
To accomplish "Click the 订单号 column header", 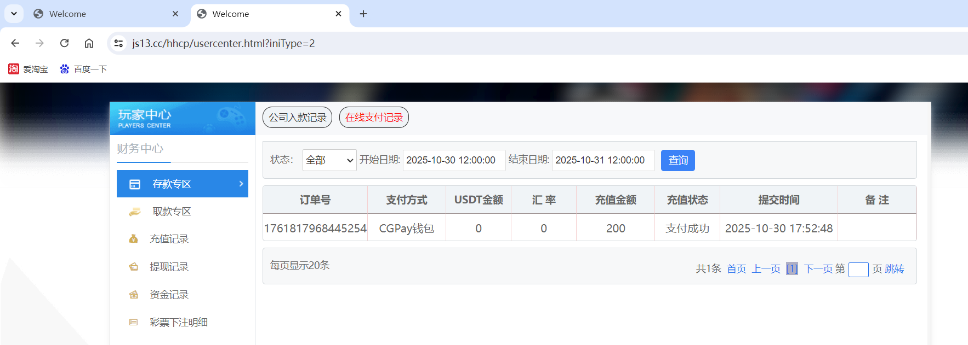I will click(315, 200).
